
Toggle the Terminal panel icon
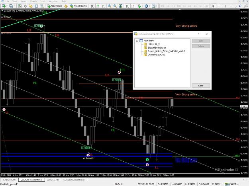point(36,6)
